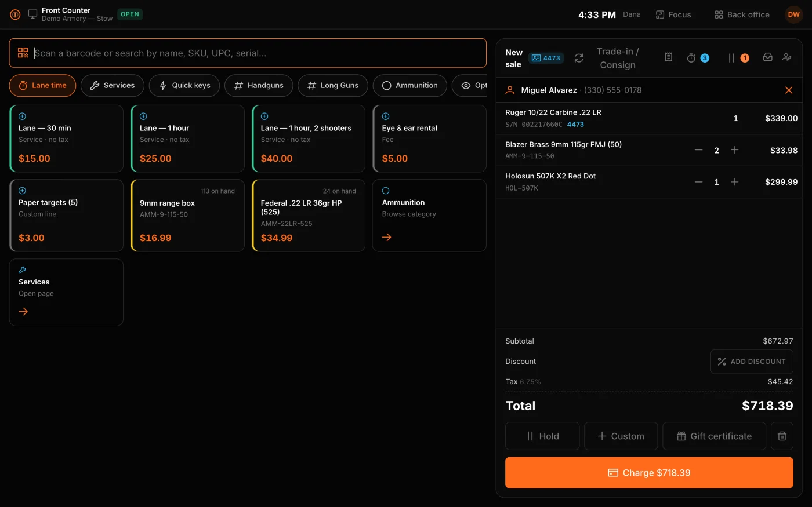This screenshot has width=812, height=507.
Task: Select the Services tab
Action: 113,85
